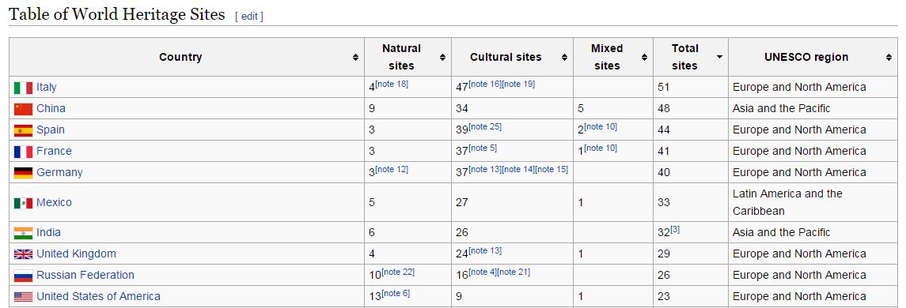The width and height of the screenshot is (906, 308).
Task: Open note 6 in USA's natural sites
Action: pos(396,294)
